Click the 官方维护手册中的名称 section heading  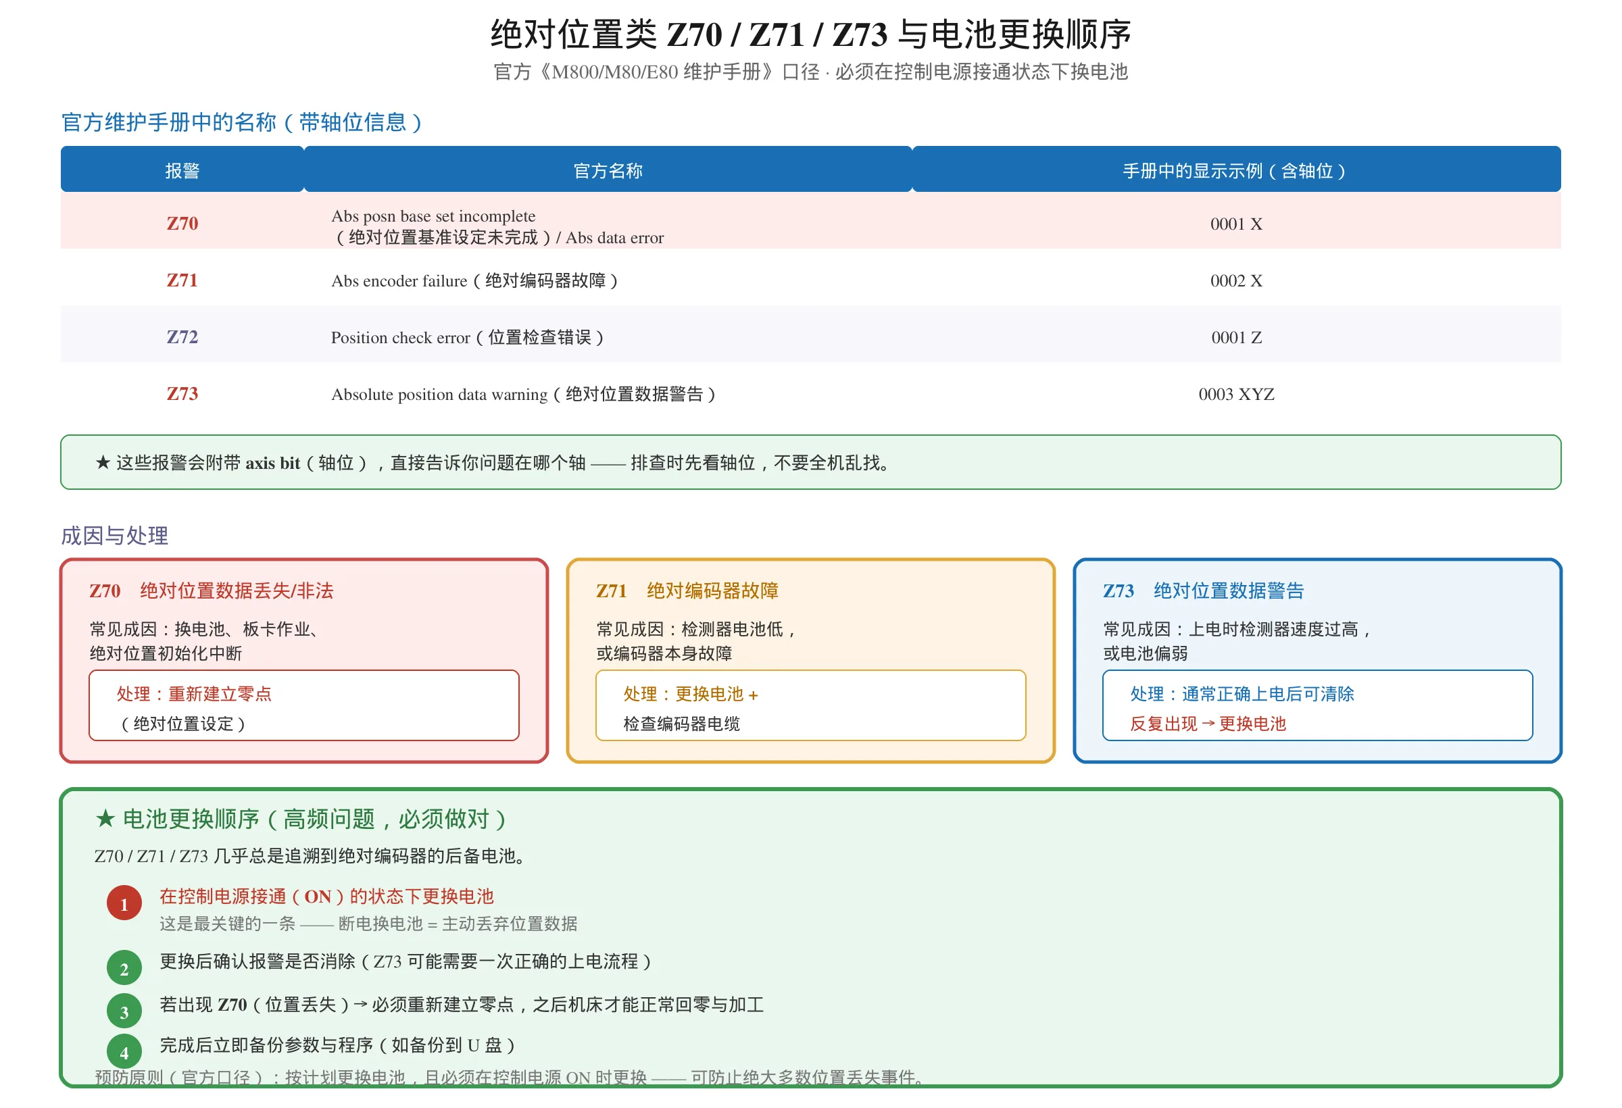click(x=241, y=122)
